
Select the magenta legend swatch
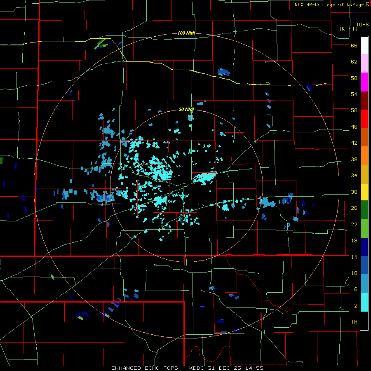364,82
